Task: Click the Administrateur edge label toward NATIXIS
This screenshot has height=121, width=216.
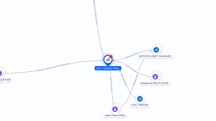Action: click(132, 55)
